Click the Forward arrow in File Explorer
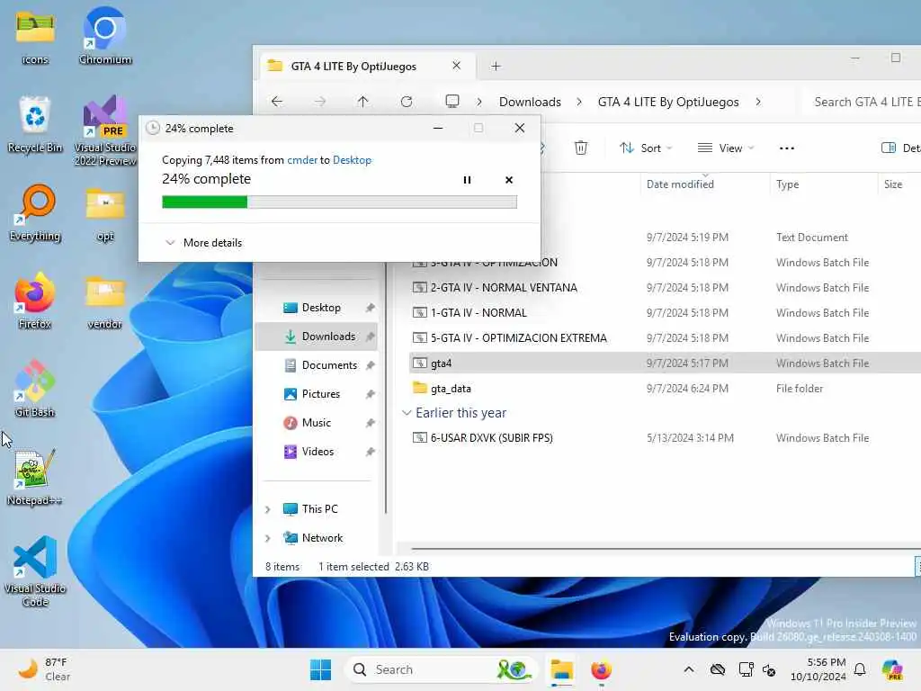The height and width of the screenshot is (691, 921). click(x=320, y=102)
